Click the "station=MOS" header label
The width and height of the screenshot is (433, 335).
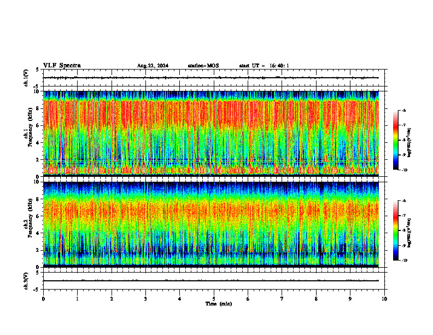point(203,66)
